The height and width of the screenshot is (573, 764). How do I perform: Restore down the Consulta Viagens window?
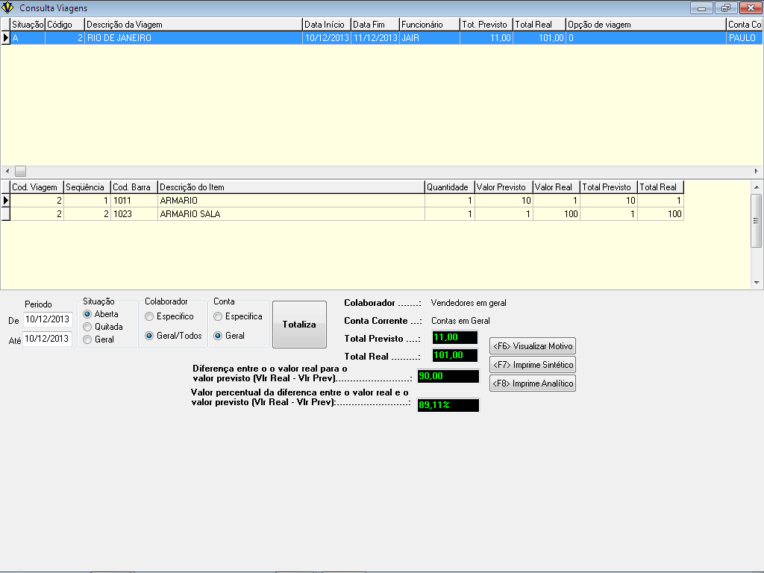coord(726,7)
